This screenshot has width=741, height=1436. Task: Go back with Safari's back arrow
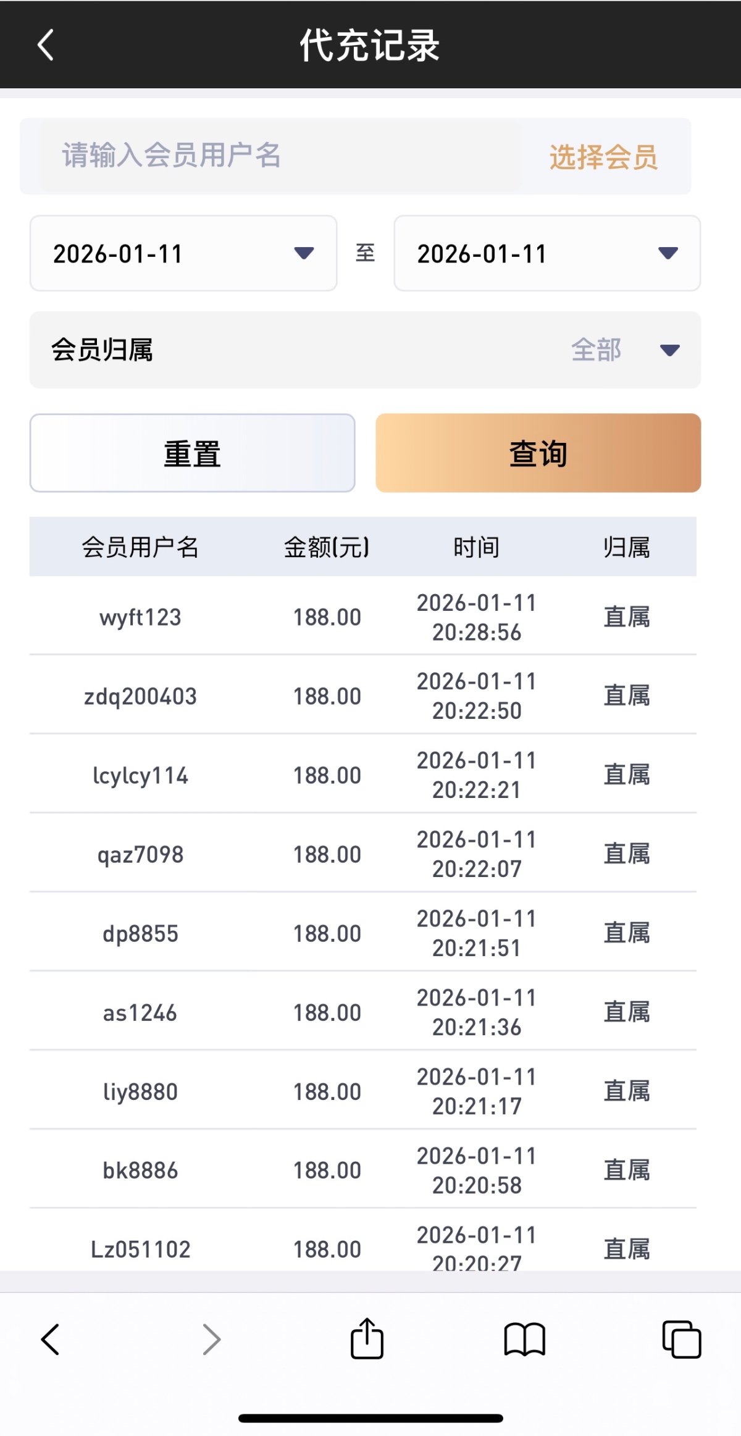coord(50,1339)
